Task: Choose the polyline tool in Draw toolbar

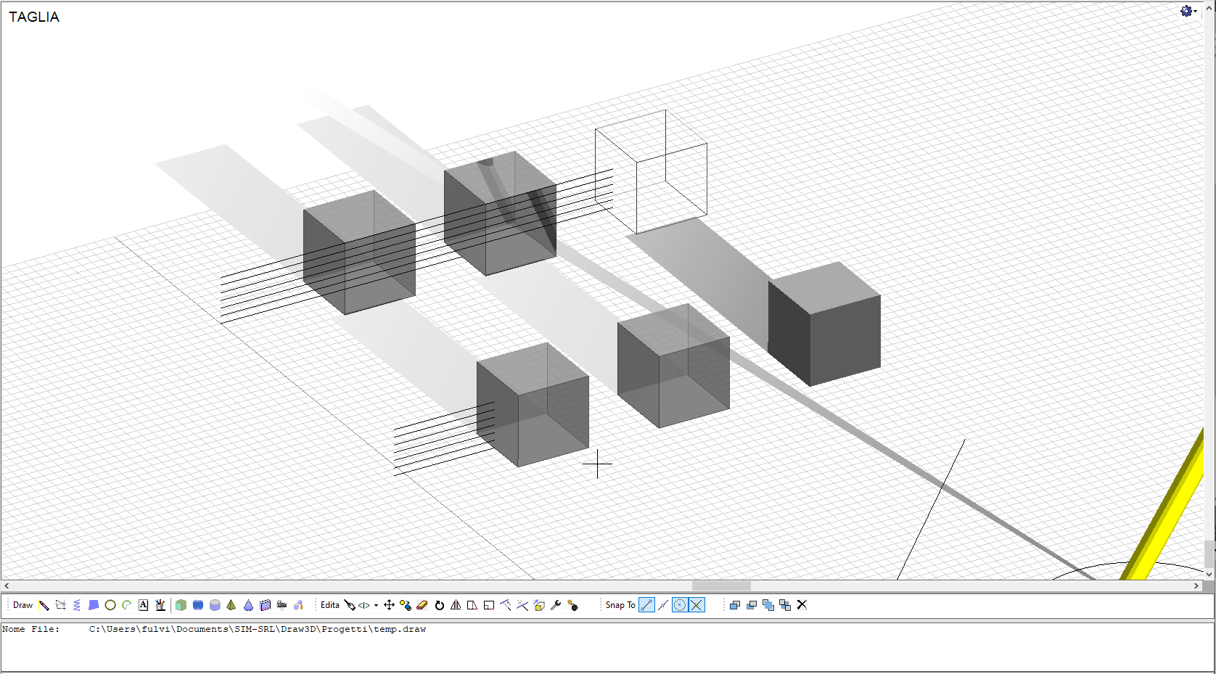Action: [61, 605]
